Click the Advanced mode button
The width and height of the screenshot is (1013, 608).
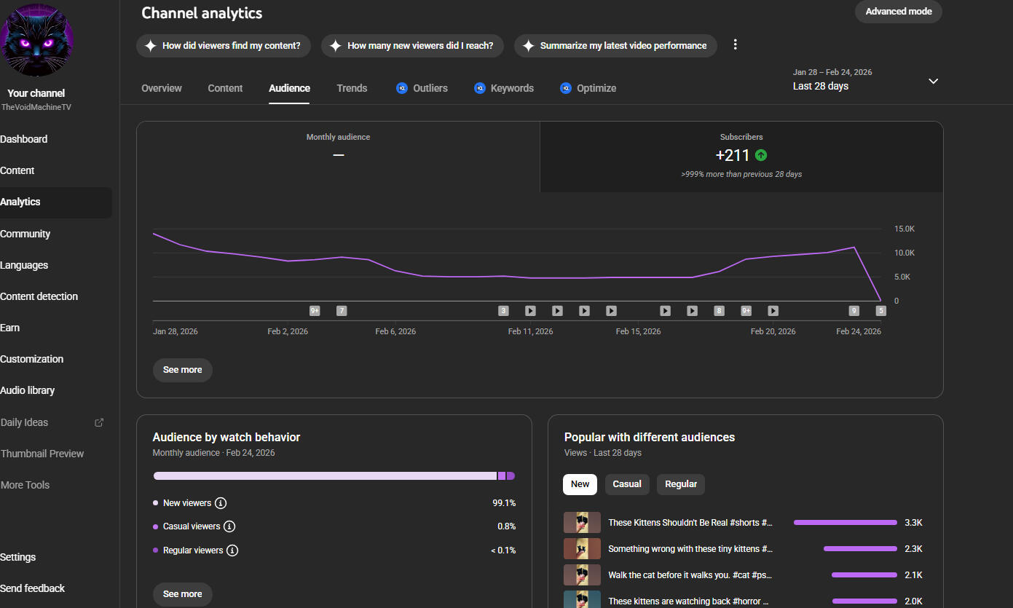coord(898,12)
